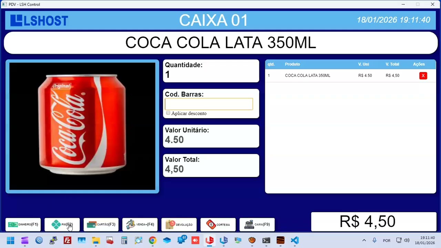Open the terminal icon in the taskbar
This screenshot has height=248, width=441.
coord(266,240)
